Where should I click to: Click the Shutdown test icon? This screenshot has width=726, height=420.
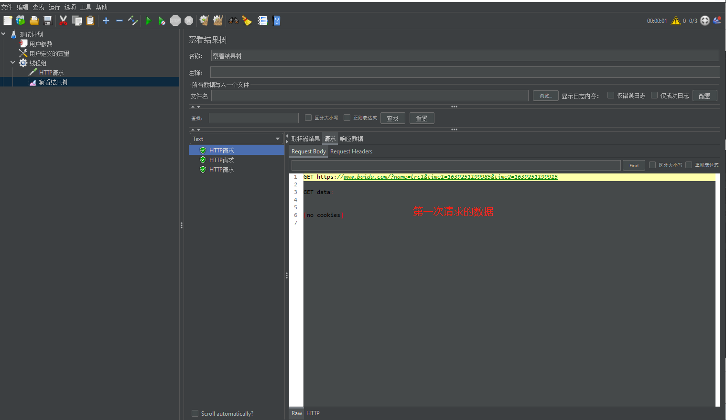[189, 21]
